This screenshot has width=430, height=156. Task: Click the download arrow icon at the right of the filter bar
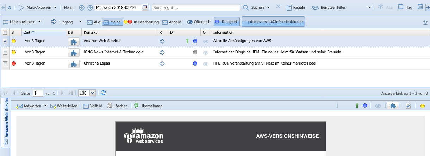pyautogui.click(x=425, y=22)
